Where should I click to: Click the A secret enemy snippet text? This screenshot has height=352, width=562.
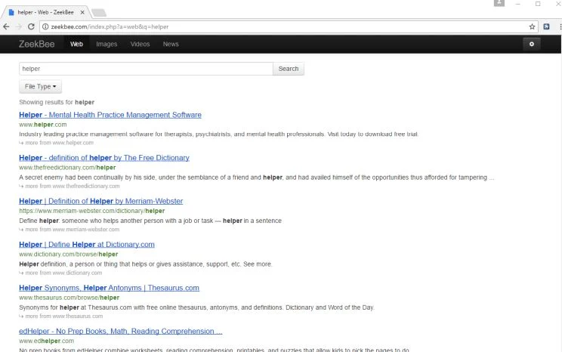point(257,178)
